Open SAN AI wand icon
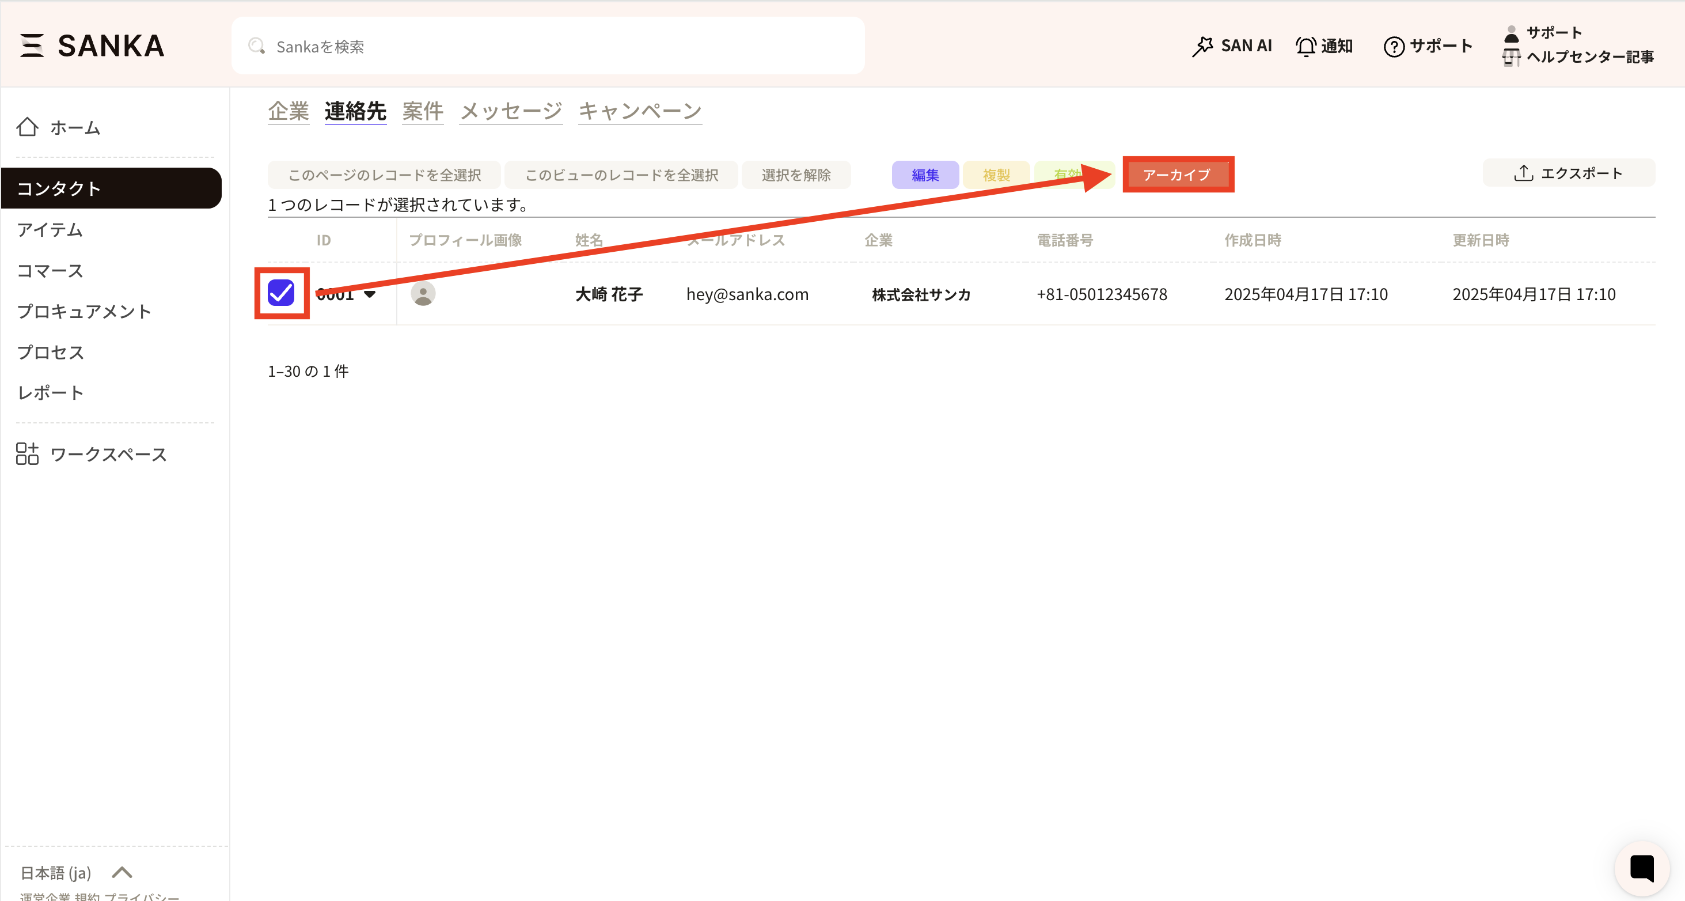The height and width of the screenshot is (901, 1685). click(1202, 46)
